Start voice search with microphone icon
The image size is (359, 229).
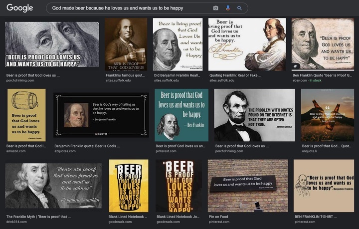pyautogui.click(x=227, y=8)
